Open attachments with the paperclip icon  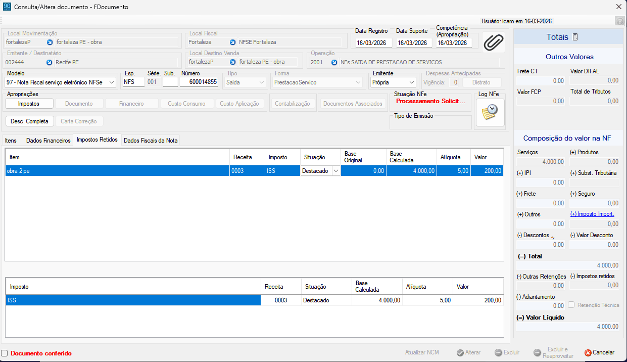494,42
